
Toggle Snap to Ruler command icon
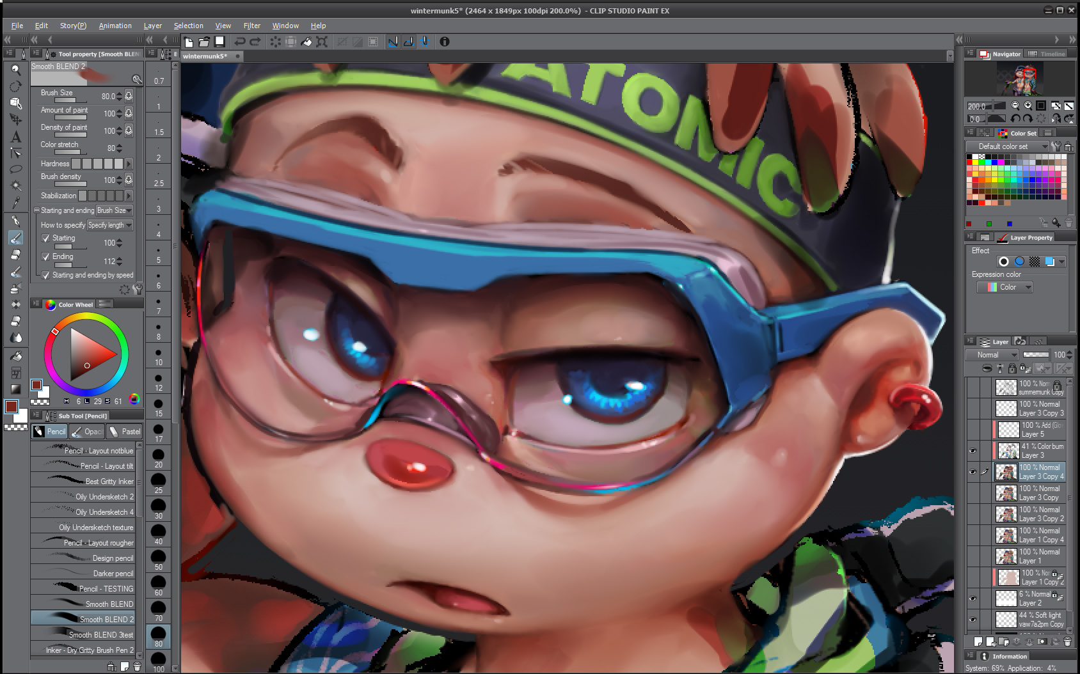393,42
